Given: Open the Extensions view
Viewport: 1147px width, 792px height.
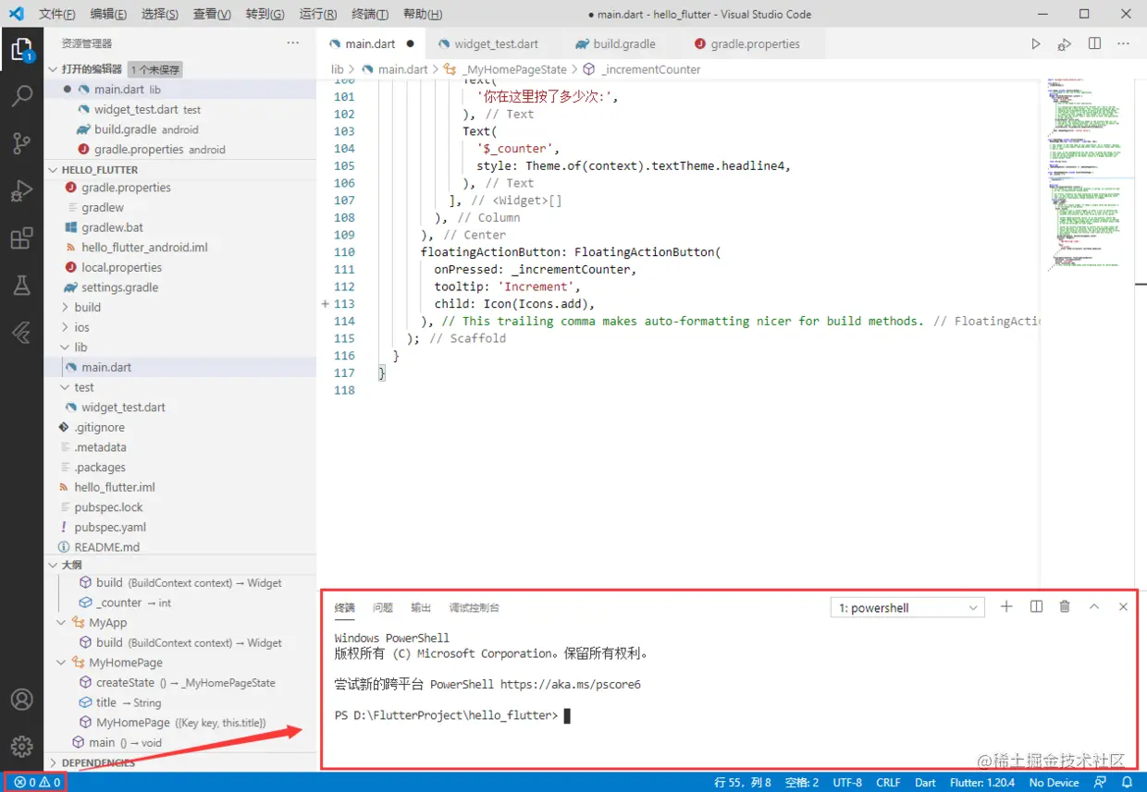Looking at the screenshot, I should tap(21, 238).
